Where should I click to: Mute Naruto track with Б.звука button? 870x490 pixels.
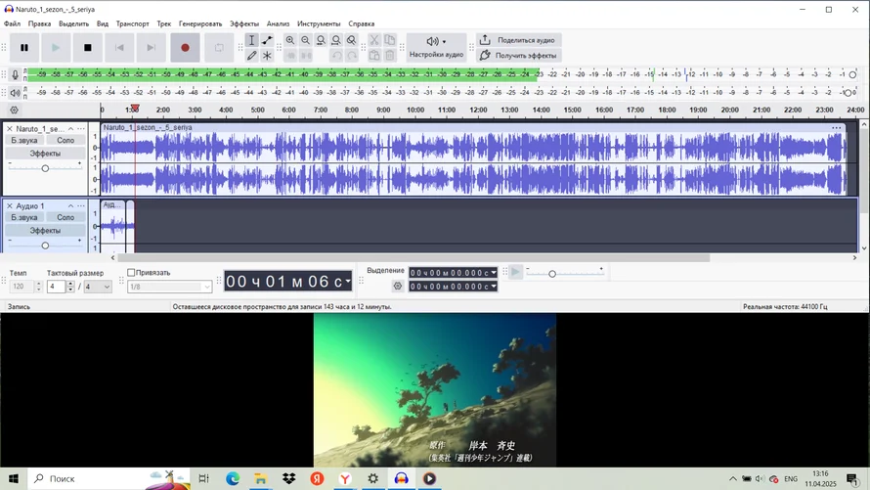23,141
